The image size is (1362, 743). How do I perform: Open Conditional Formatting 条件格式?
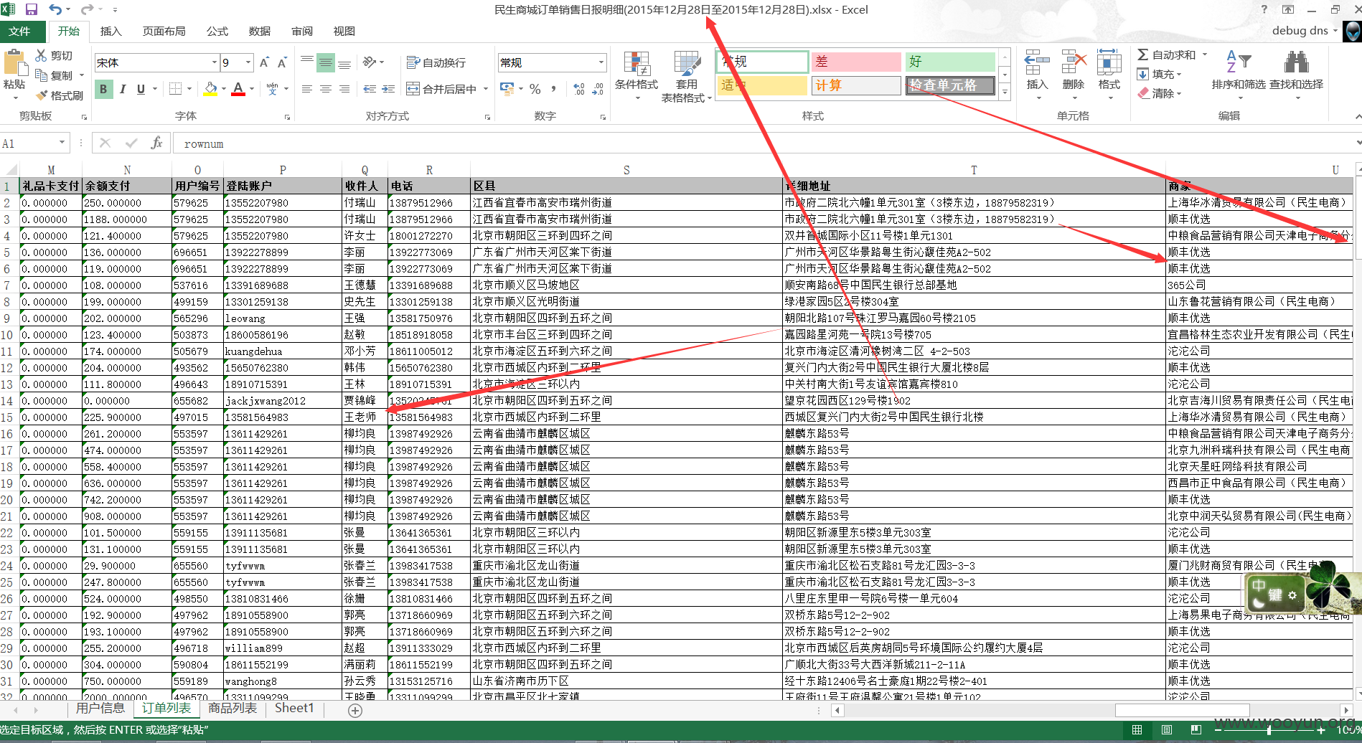637,75
